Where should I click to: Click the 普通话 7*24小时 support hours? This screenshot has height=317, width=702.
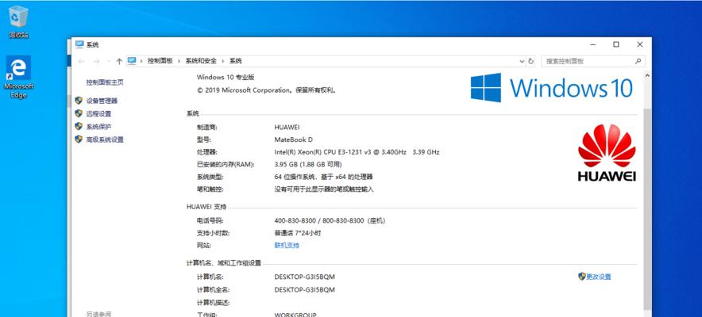pos(298,233)
